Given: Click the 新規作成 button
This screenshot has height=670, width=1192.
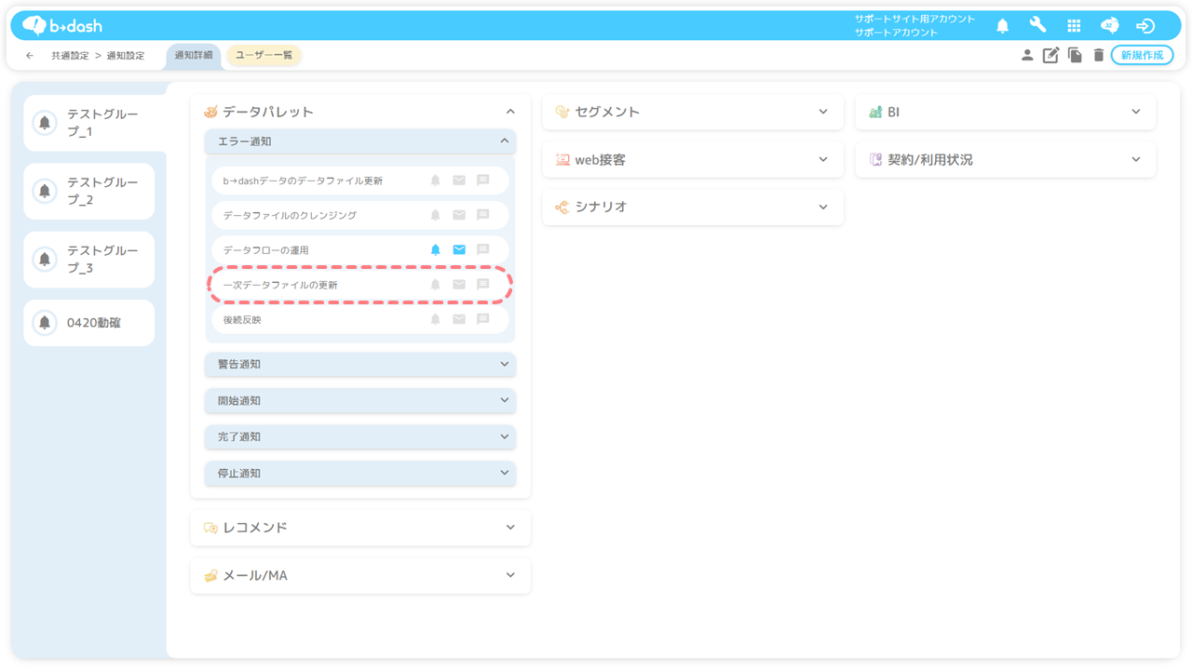Looking at the screenshot, I should click(1142, 56).
